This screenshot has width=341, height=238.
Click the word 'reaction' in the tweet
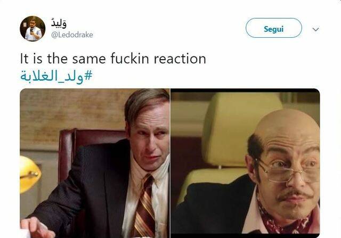[x=180, y=59]
